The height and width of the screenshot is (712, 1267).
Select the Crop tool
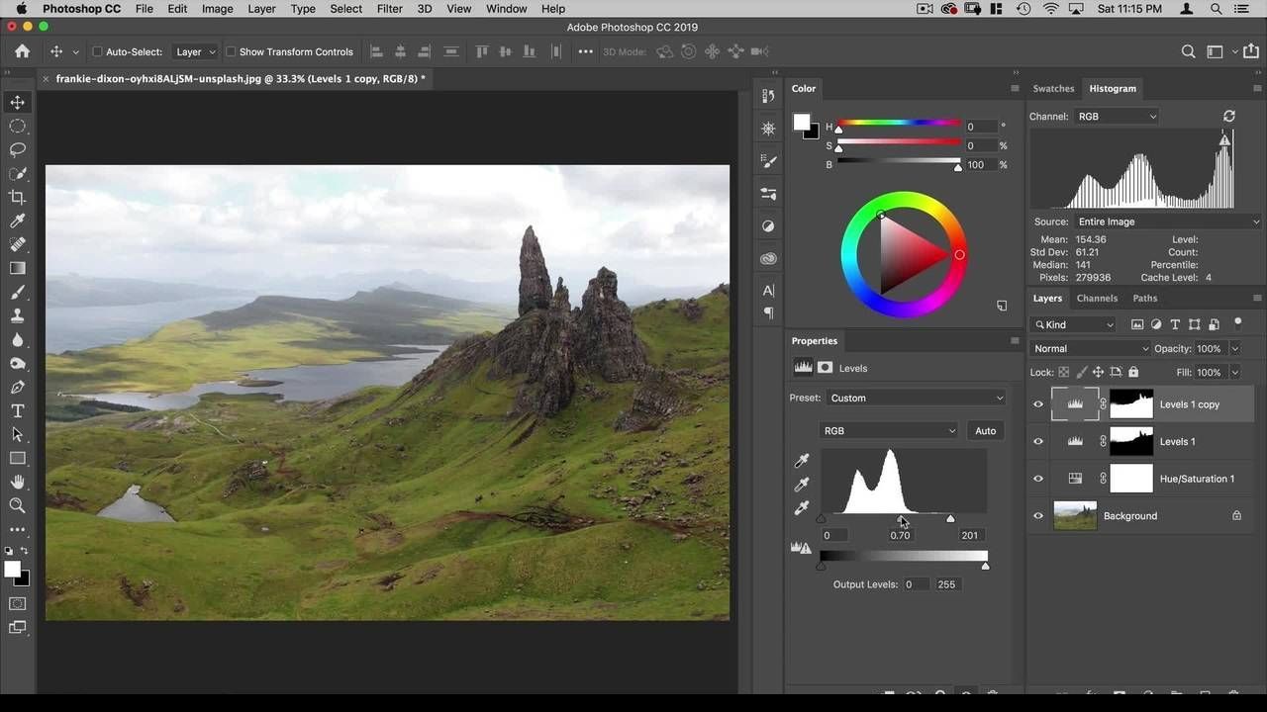coord(17,198)
